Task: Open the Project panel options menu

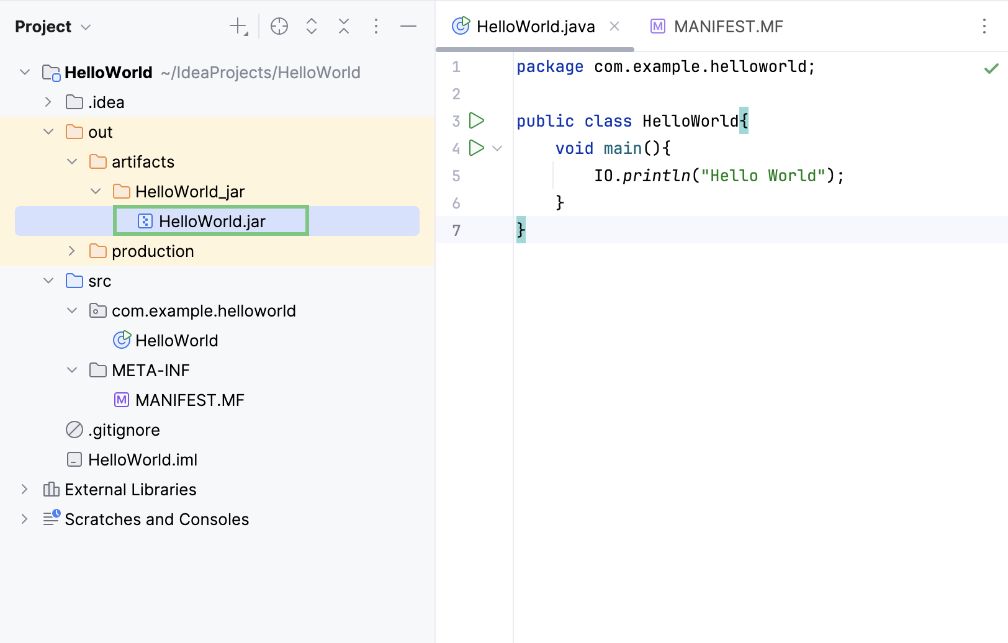Action: click(x=376, y=26)
